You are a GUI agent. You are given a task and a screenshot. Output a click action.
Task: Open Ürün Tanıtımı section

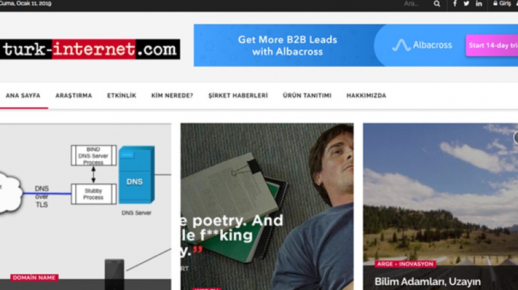point(307,95)
